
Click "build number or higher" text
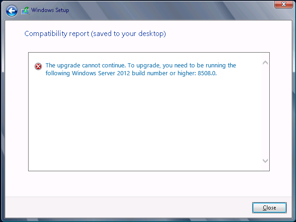coord(163,73)
